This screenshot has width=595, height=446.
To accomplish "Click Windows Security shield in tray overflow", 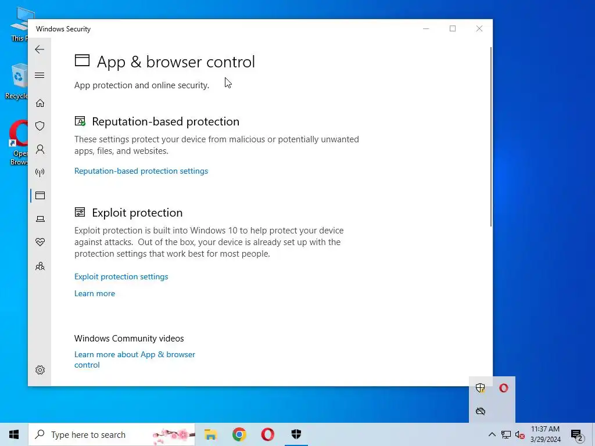I will click(481, 388).
